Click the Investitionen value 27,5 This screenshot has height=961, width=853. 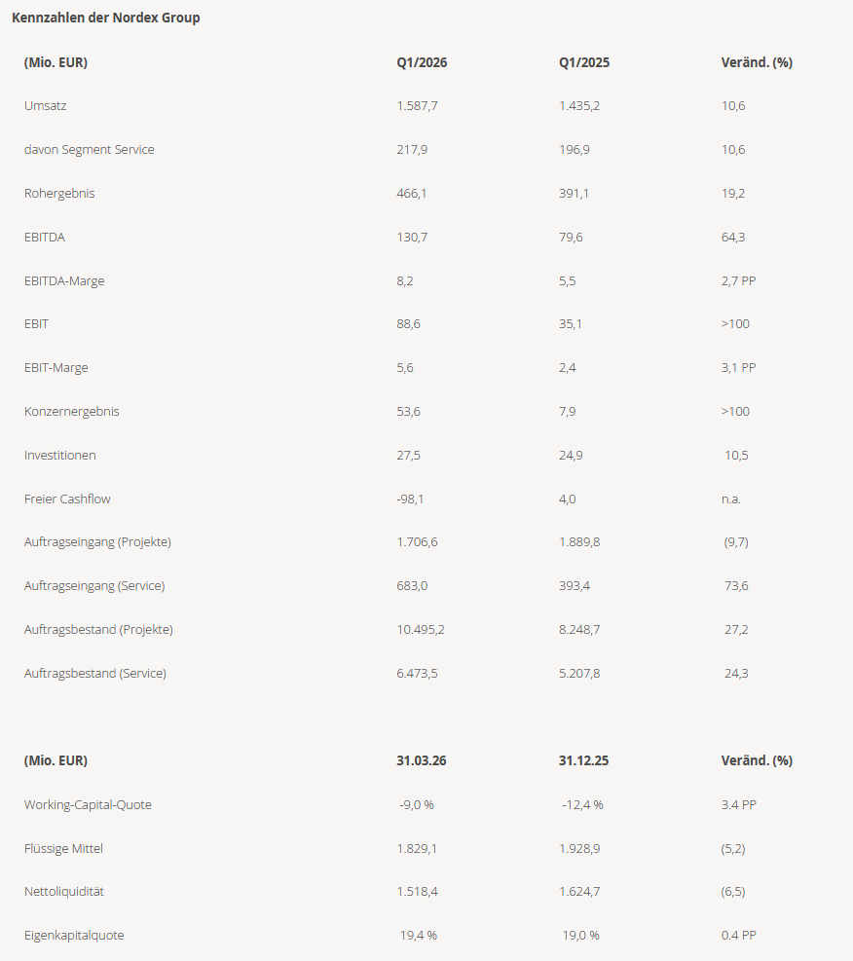(x=409, y=455)
